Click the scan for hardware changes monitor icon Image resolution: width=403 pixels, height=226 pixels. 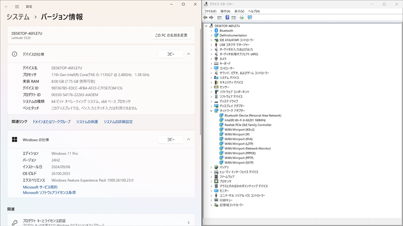(x=249, y=18)
